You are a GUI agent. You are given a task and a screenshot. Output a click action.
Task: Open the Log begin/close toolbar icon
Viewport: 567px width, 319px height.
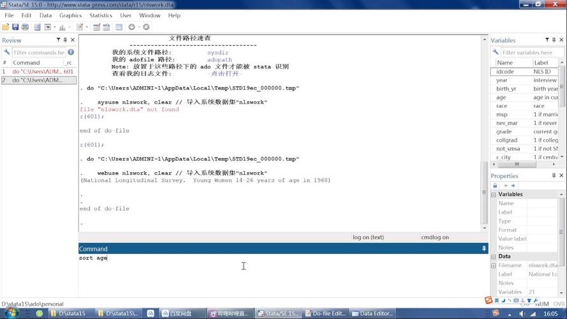click(37, 27)
